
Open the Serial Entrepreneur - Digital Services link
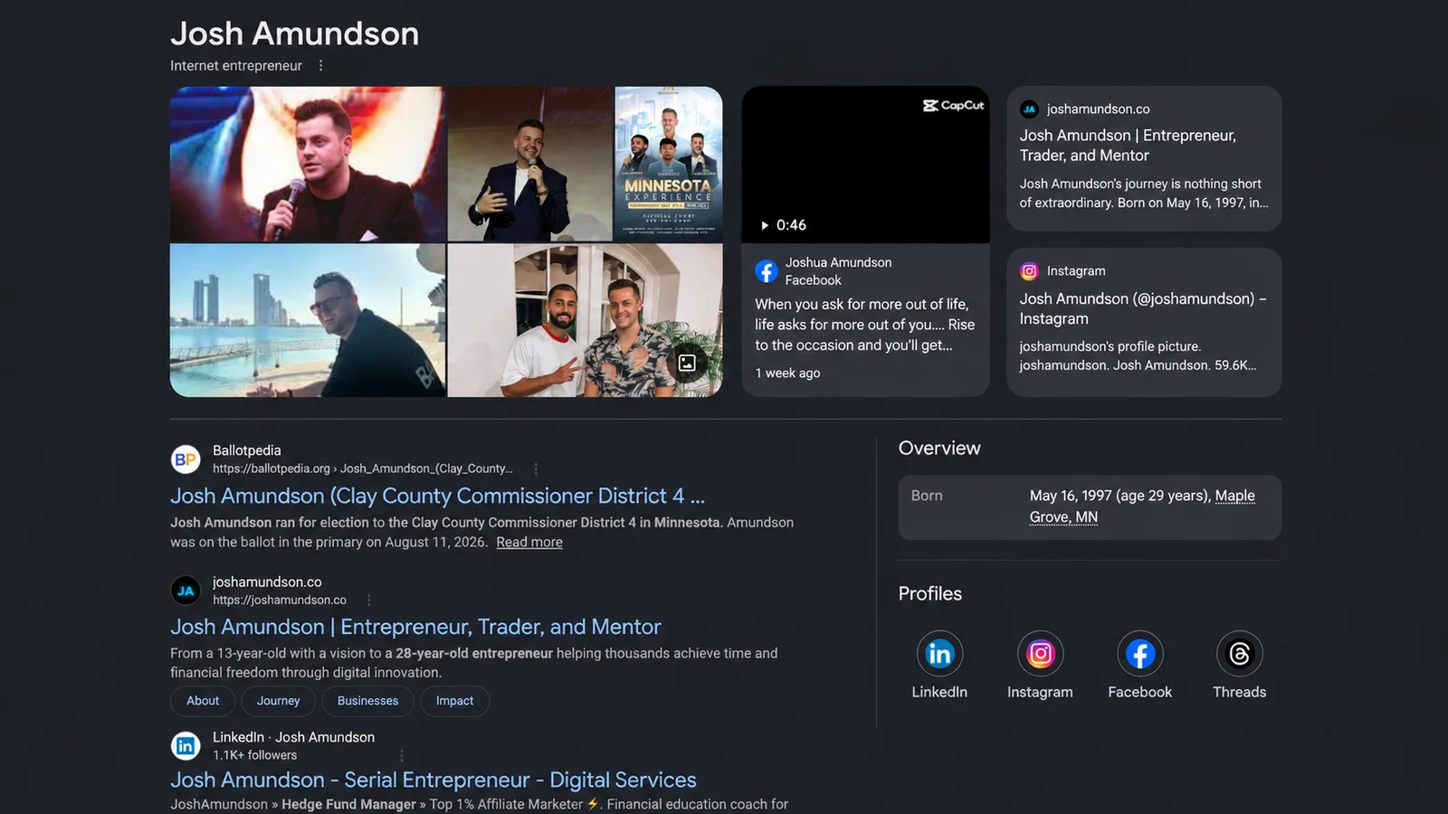[x=433, y=780]
